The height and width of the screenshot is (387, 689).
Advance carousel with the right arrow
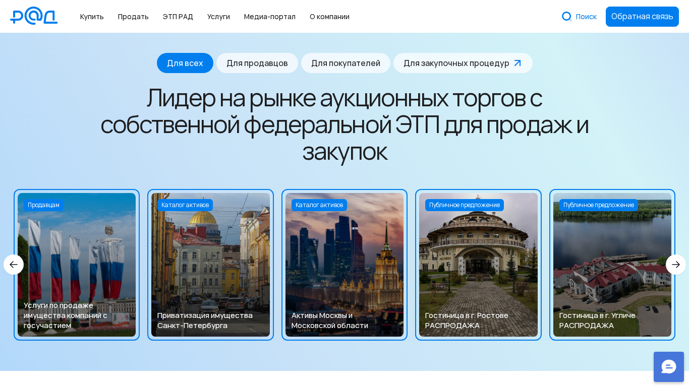676,265
